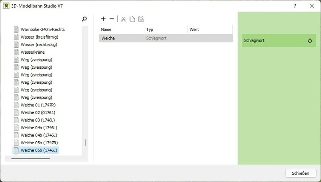Image resolution: width=321 pixels, height=182 pixels.
Task: Copy selected entry with copy icon
Action: (132, 19)
